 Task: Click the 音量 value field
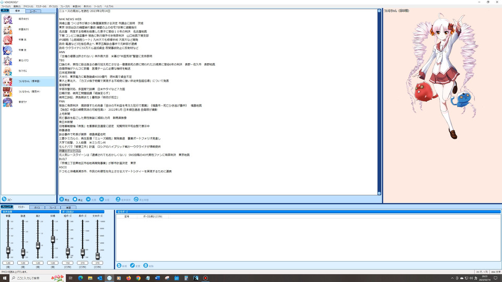8,263
